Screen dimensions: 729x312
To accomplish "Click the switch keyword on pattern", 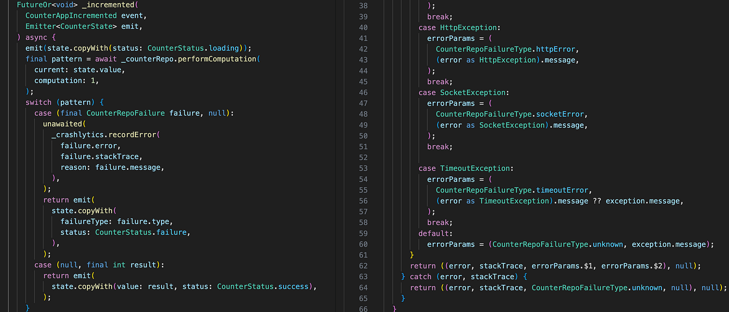I will 38,102.
